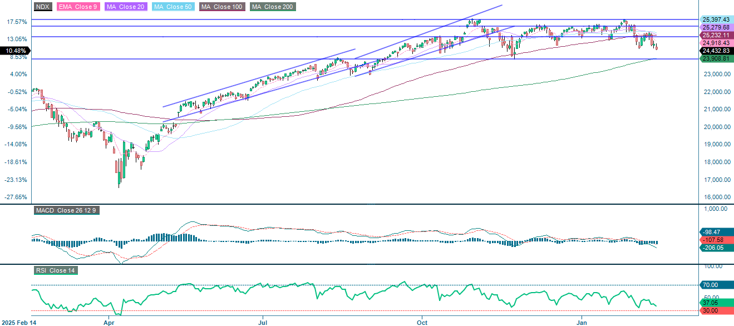Click the 25,232.11 price tag
Image resolution: width=734 pixels, height=326 pixels.
coord(716,35)
